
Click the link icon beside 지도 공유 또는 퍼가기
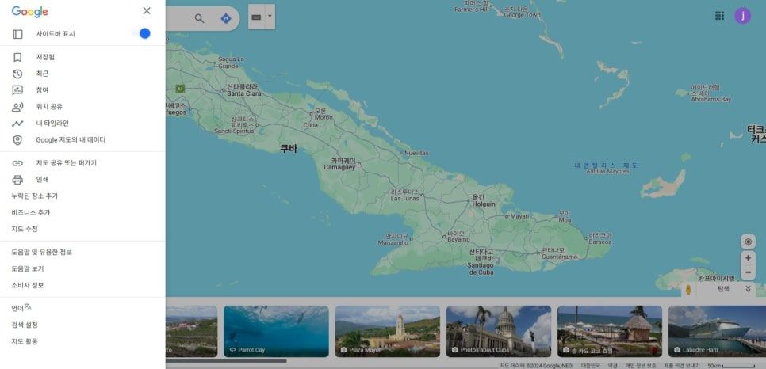(17, 163)
